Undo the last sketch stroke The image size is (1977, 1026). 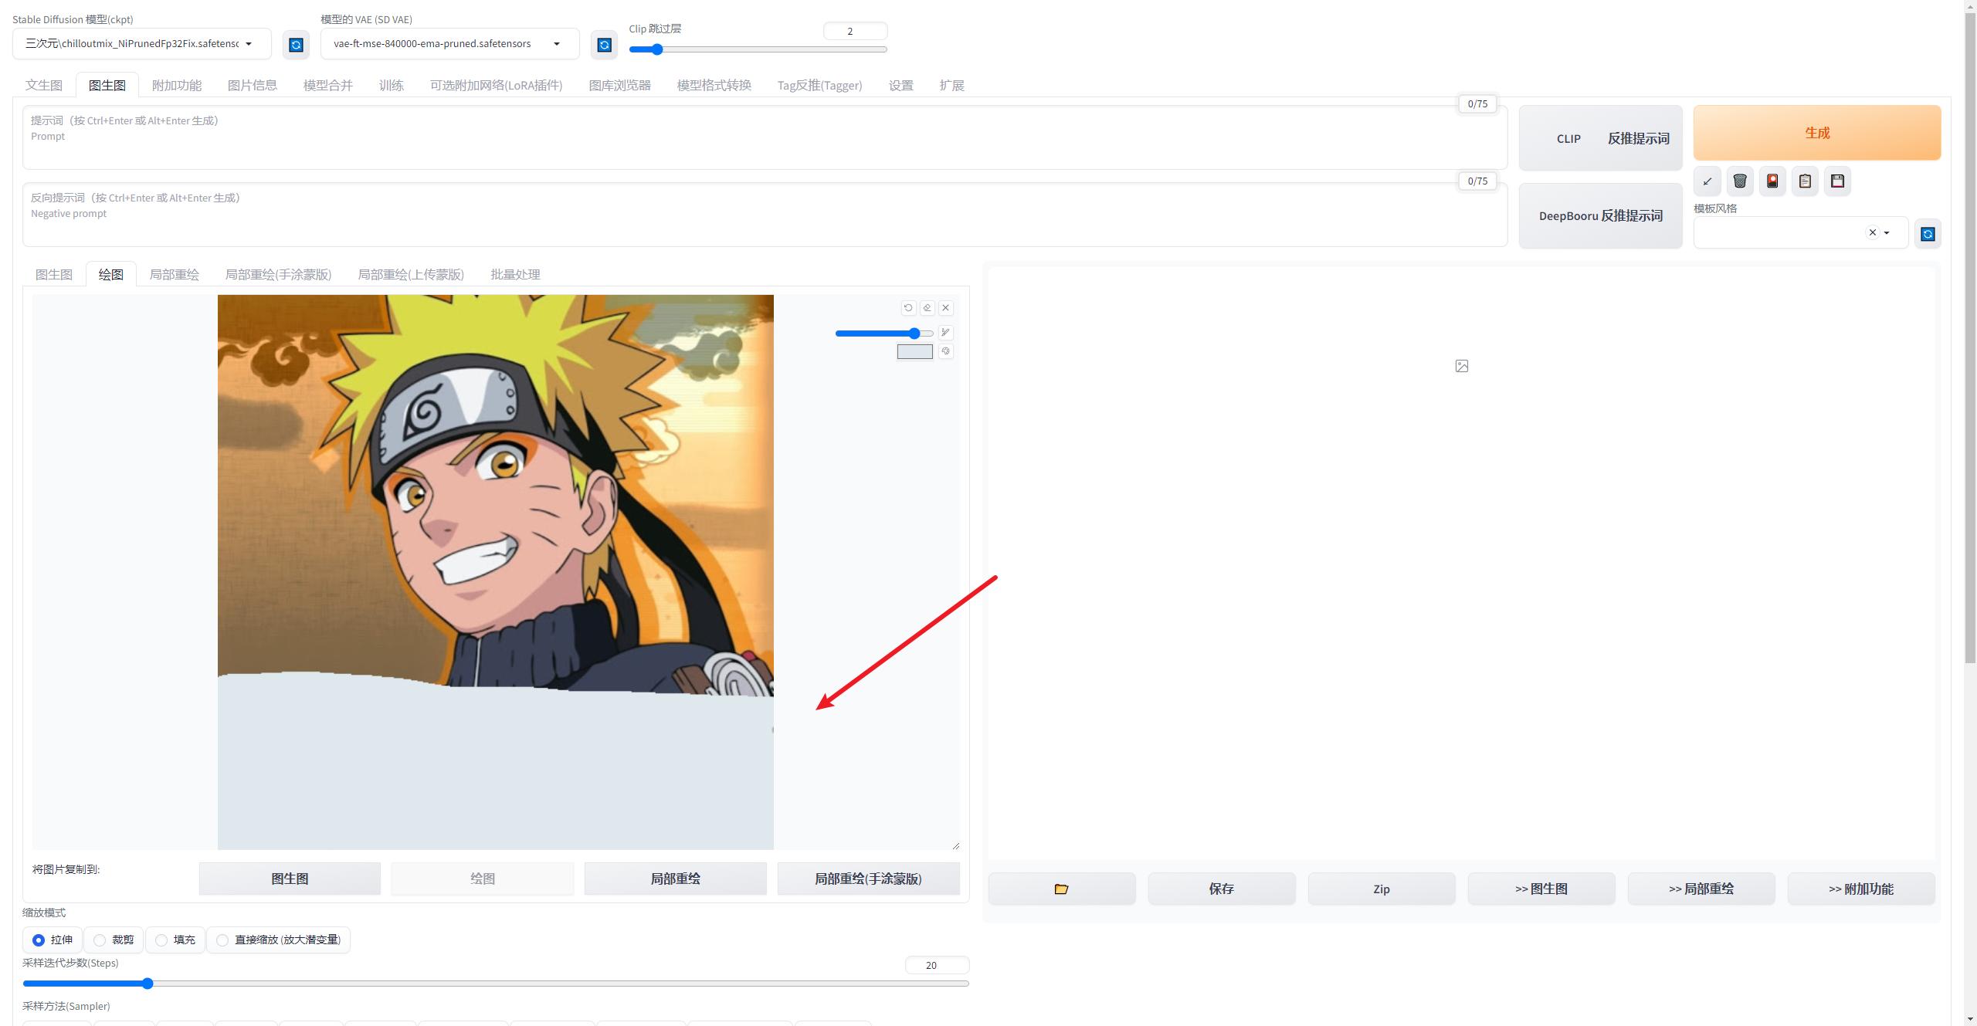pyautogui.click(x=908, y=307)
